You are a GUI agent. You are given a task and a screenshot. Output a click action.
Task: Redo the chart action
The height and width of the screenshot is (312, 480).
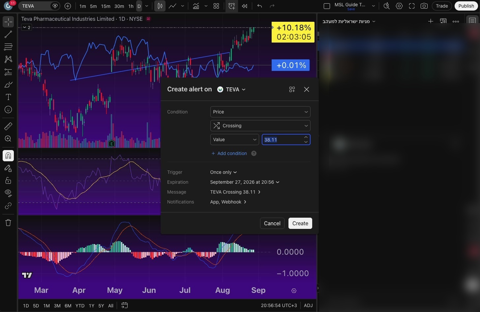tap(272, 6)
